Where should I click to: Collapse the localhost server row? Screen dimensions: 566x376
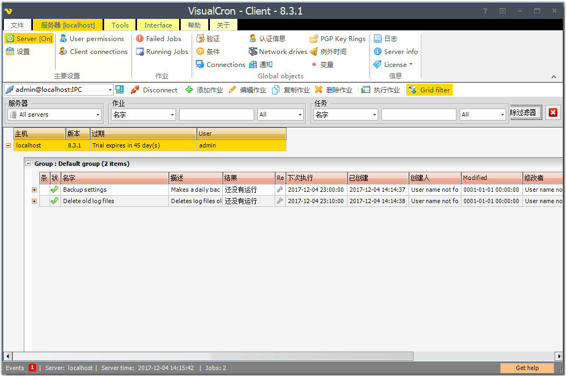pos(8,146)
